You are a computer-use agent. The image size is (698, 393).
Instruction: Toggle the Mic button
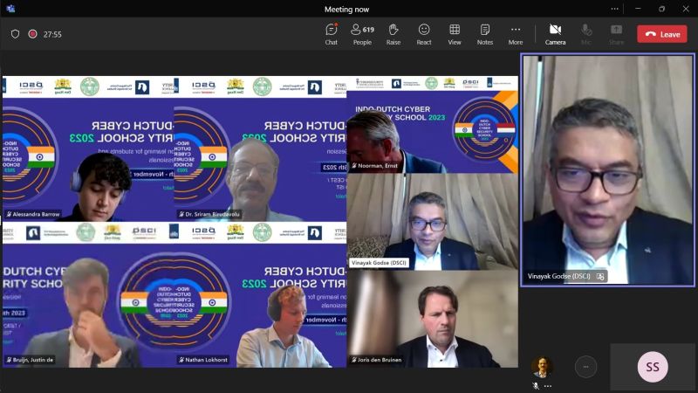tap(586, 34)
